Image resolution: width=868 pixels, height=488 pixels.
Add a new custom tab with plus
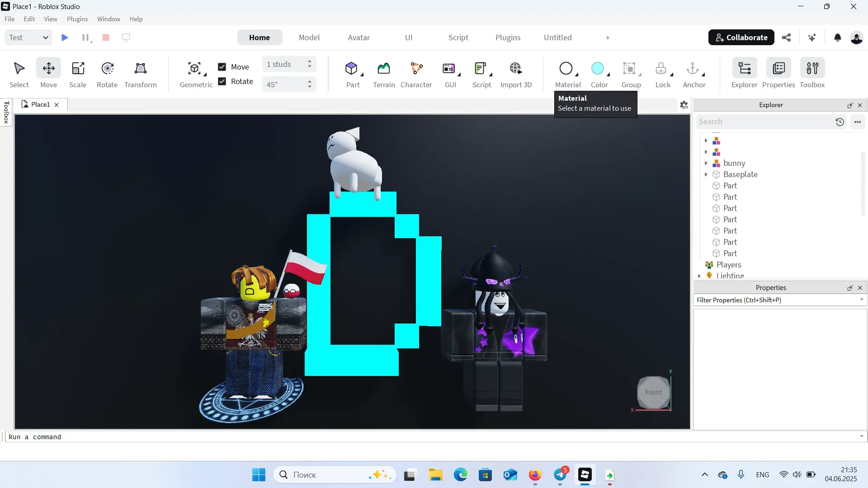click(608, 38)
